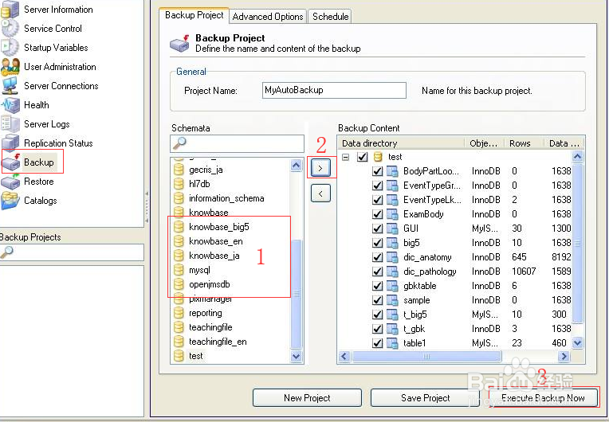Click the gbktable table icon
609x422 pixels.
click(x=392, y=286)
